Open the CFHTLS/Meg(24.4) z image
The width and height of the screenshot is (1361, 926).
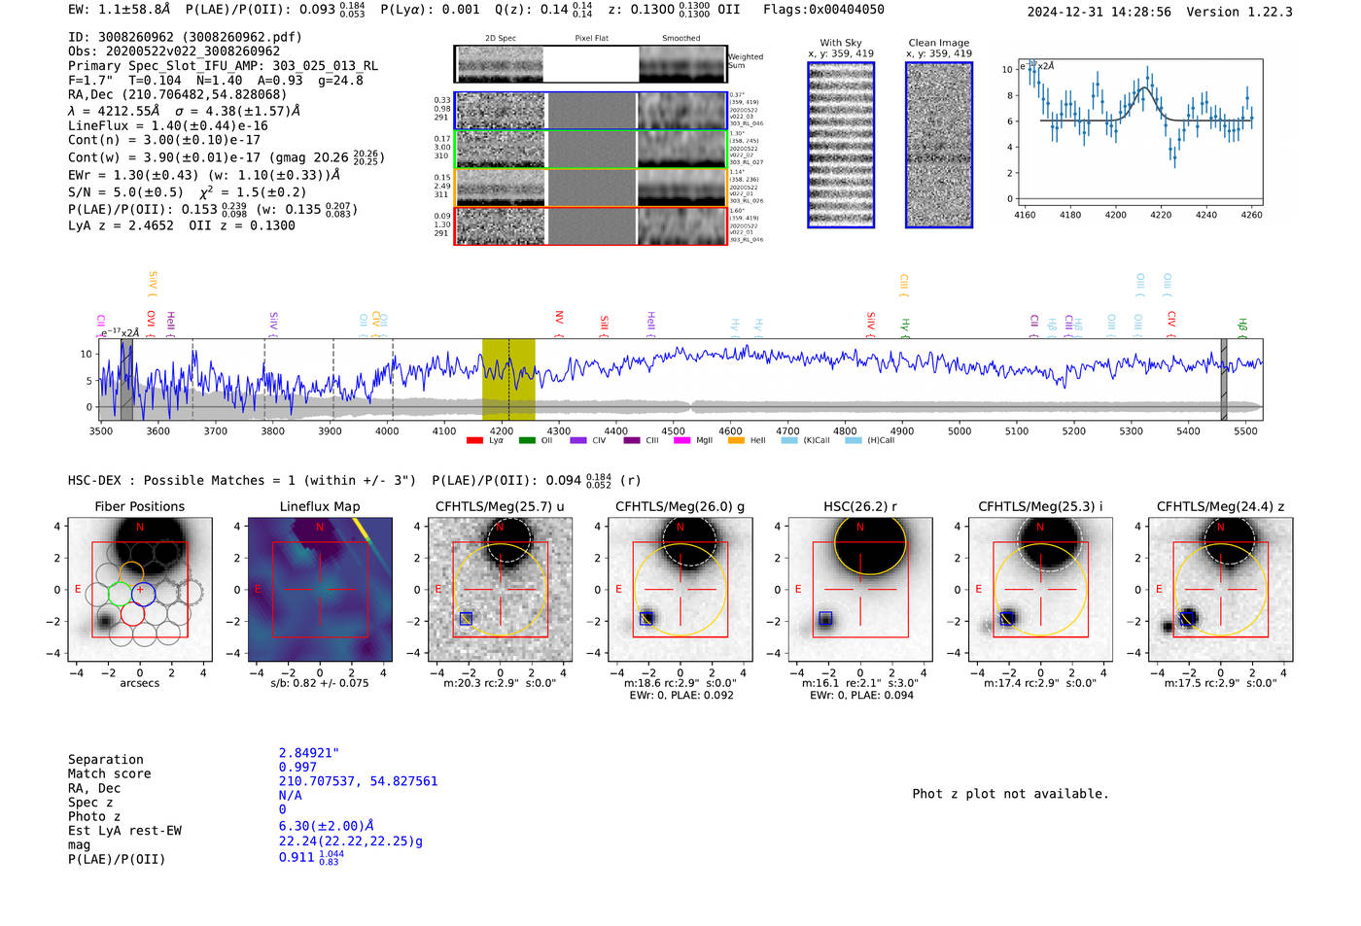click(x=1221, y=589)
